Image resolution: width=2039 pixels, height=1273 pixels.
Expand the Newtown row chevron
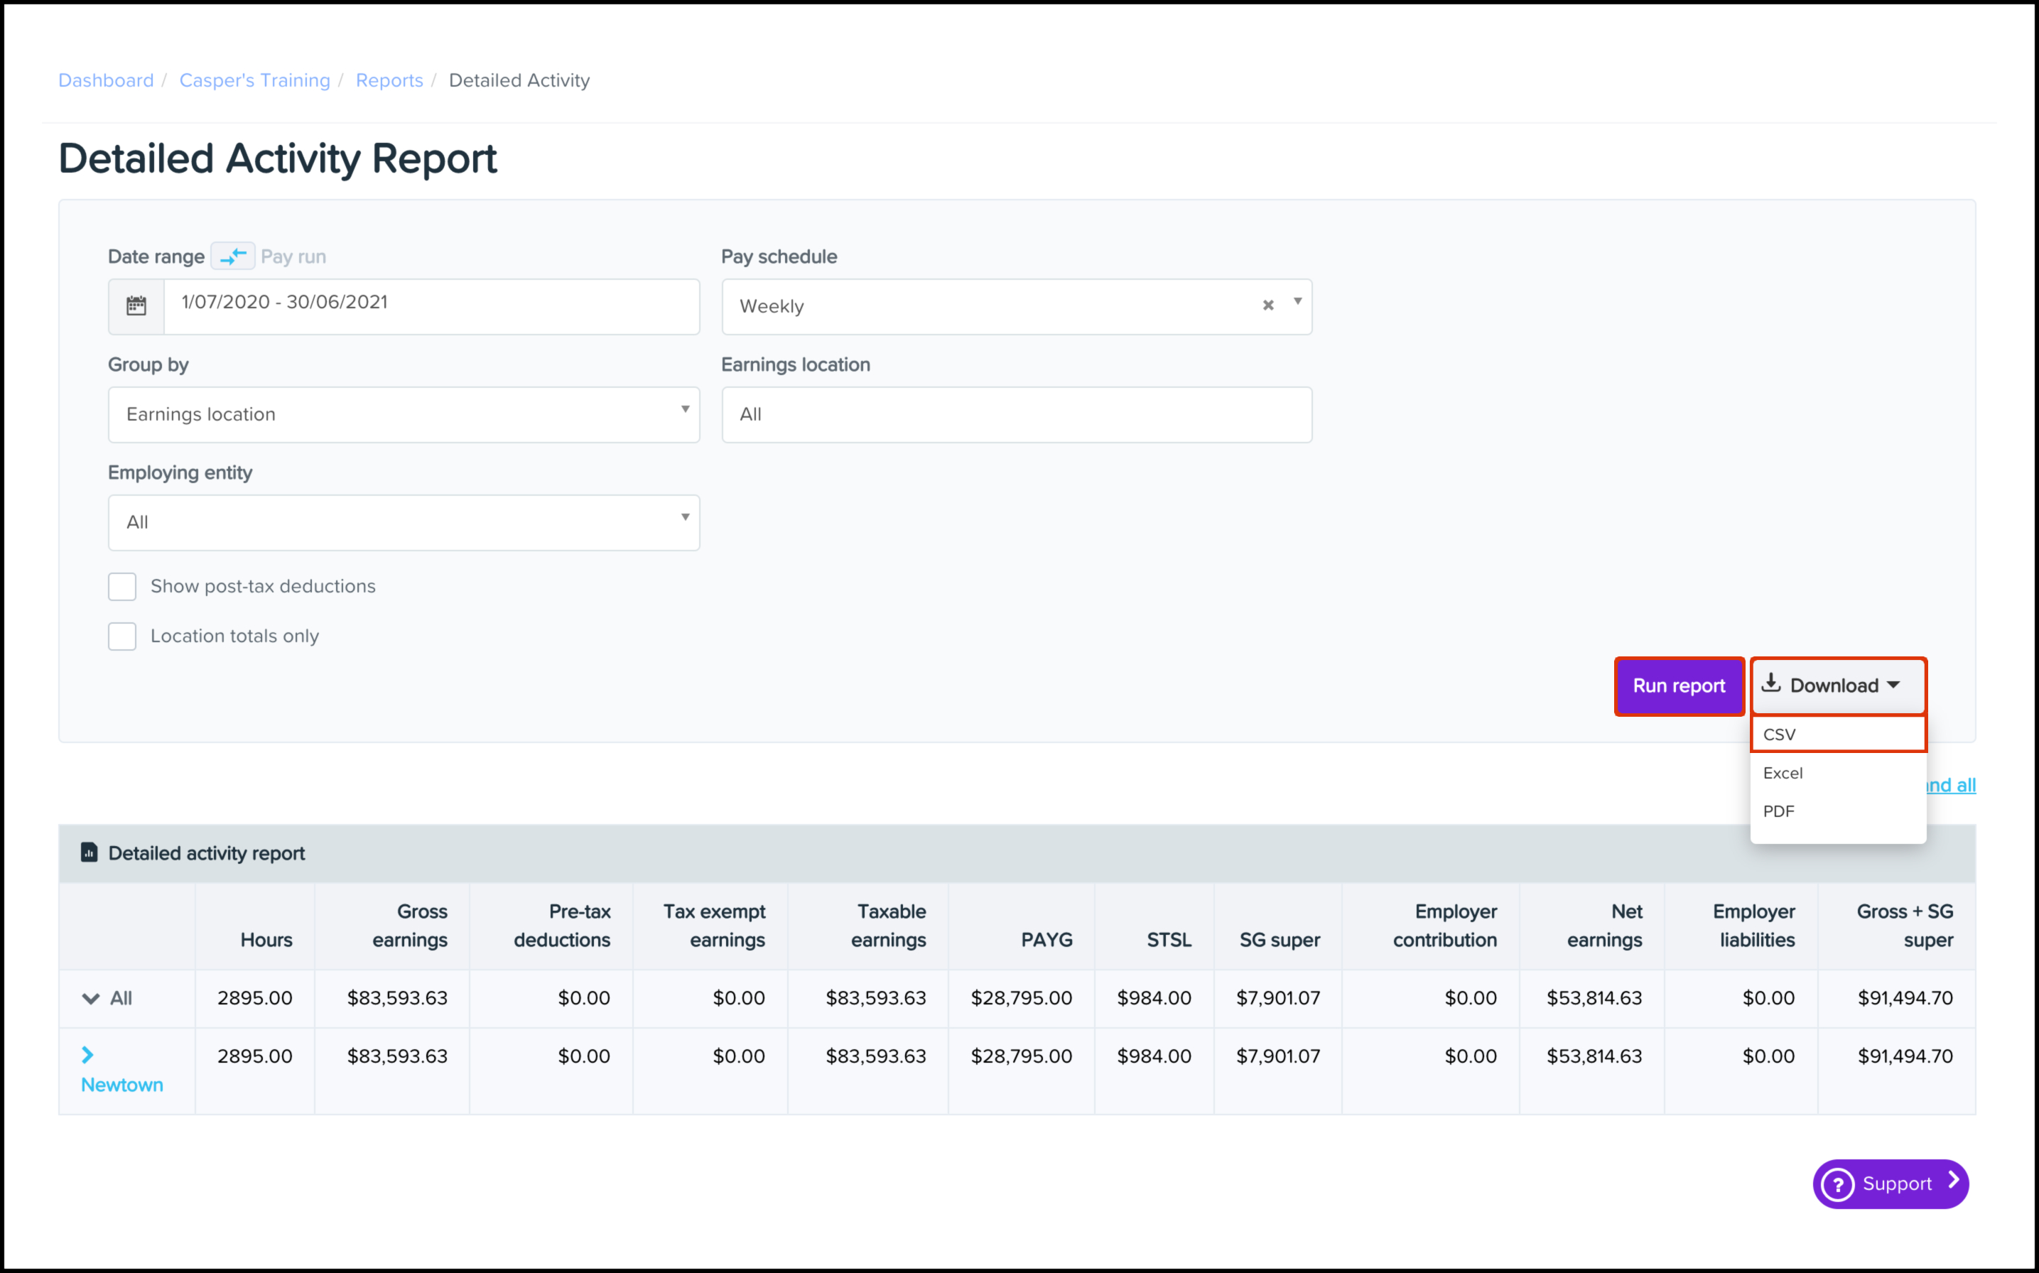point(87,1054)
